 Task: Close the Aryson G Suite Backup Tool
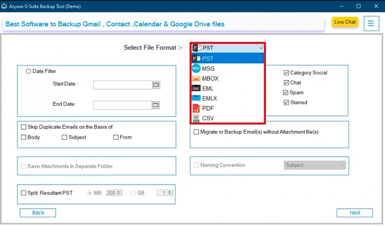[x=376, y=6]
